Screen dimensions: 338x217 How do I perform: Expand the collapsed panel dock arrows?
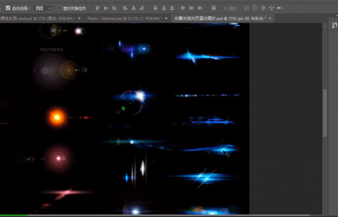337,16
